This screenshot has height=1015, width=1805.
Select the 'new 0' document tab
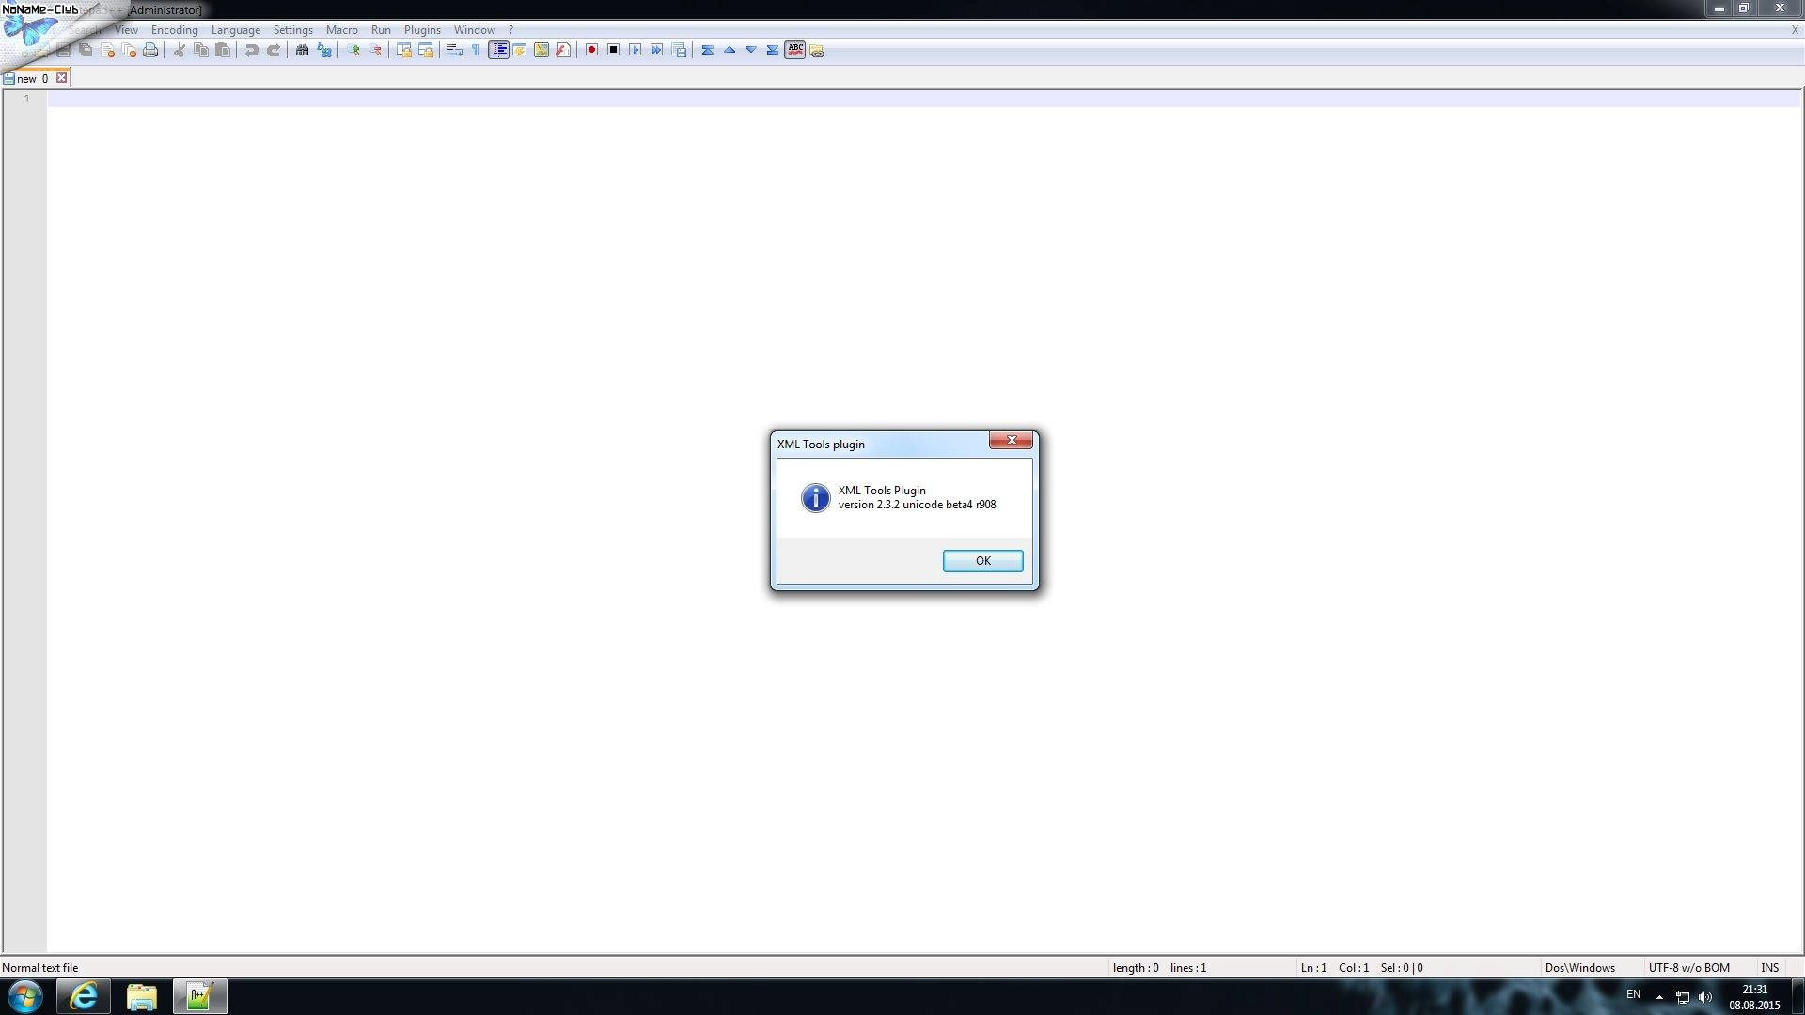tap(32, 79)
